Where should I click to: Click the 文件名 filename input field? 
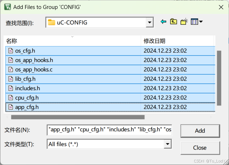109,130
